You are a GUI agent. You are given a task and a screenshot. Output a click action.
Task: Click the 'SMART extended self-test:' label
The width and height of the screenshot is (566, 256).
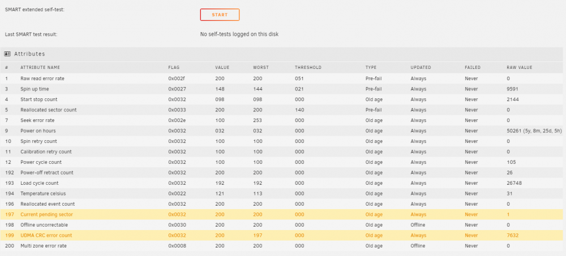(x=35, y=10)
